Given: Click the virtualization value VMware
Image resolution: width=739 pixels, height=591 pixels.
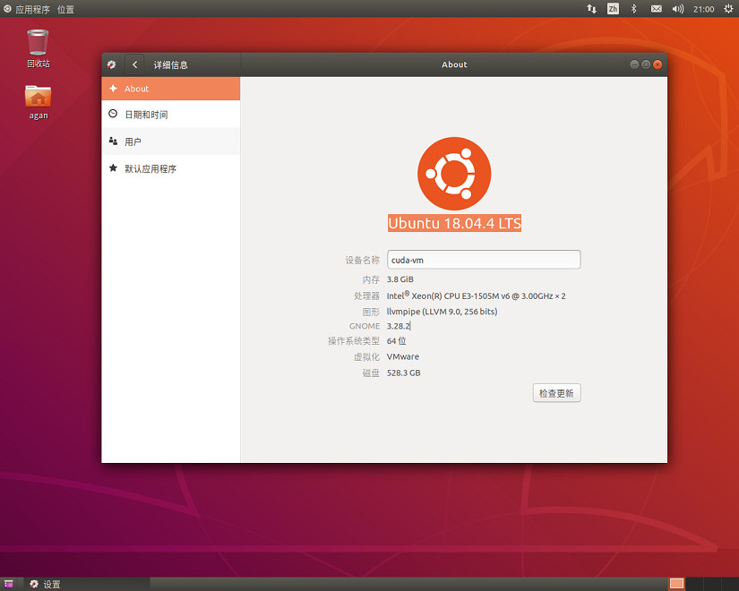Looking at the screenshot, I should coord(403,356).
